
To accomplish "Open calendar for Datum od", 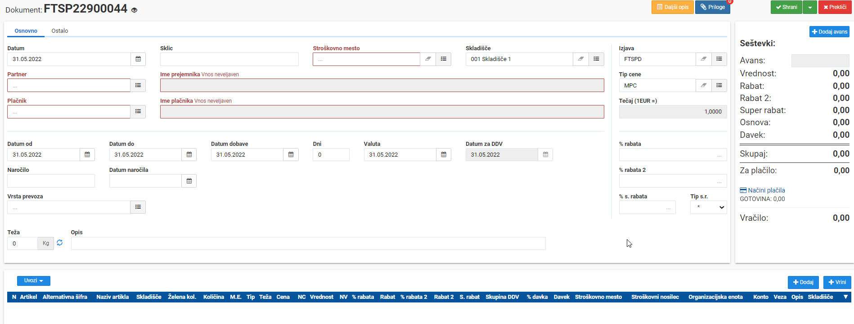I will coord(87,155).
